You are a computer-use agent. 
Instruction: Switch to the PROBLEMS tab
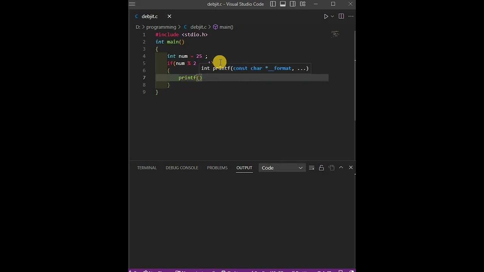point(217,168)
